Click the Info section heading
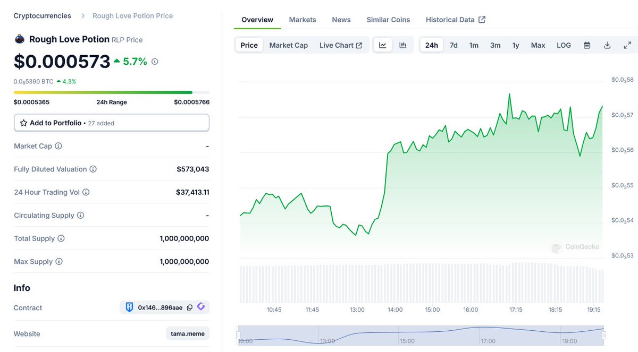Screen dimensions: 638x352 tap(22, 288)
